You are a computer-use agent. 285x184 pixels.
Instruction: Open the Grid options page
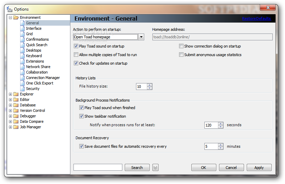click(x=29, y=34)
